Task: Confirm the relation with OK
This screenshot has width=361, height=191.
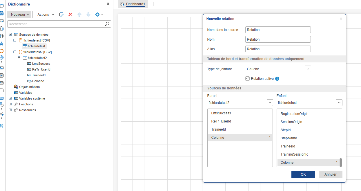Action: [303, 174]
